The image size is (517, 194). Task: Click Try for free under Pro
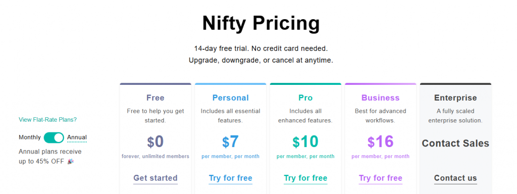tap(305, 178)
